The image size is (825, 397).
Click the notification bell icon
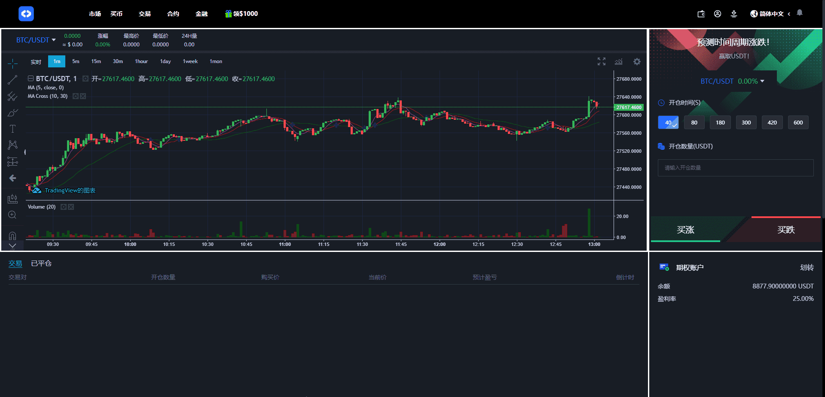(x=800, y=13)
